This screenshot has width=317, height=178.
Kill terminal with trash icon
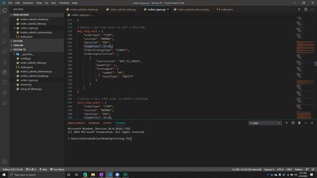[299, 123]
